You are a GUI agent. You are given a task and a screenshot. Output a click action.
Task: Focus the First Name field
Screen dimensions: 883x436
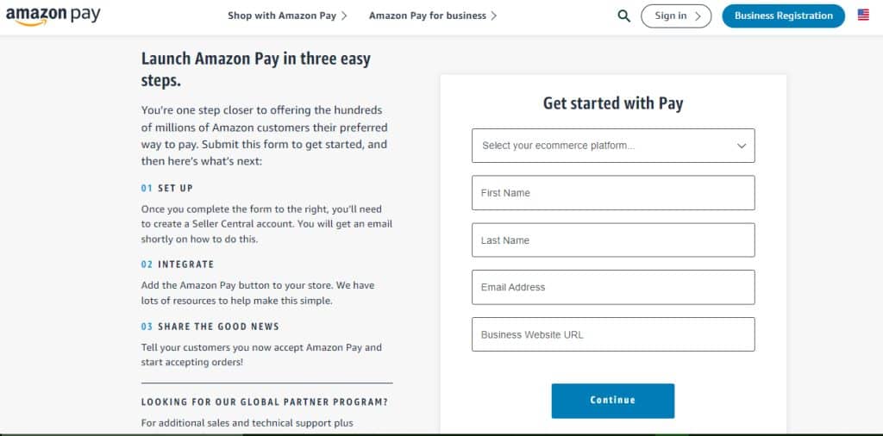[613, 193]
